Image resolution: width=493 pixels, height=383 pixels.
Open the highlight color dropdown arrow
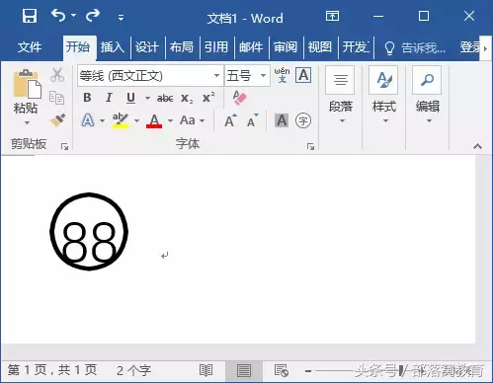tap(136, 120)
